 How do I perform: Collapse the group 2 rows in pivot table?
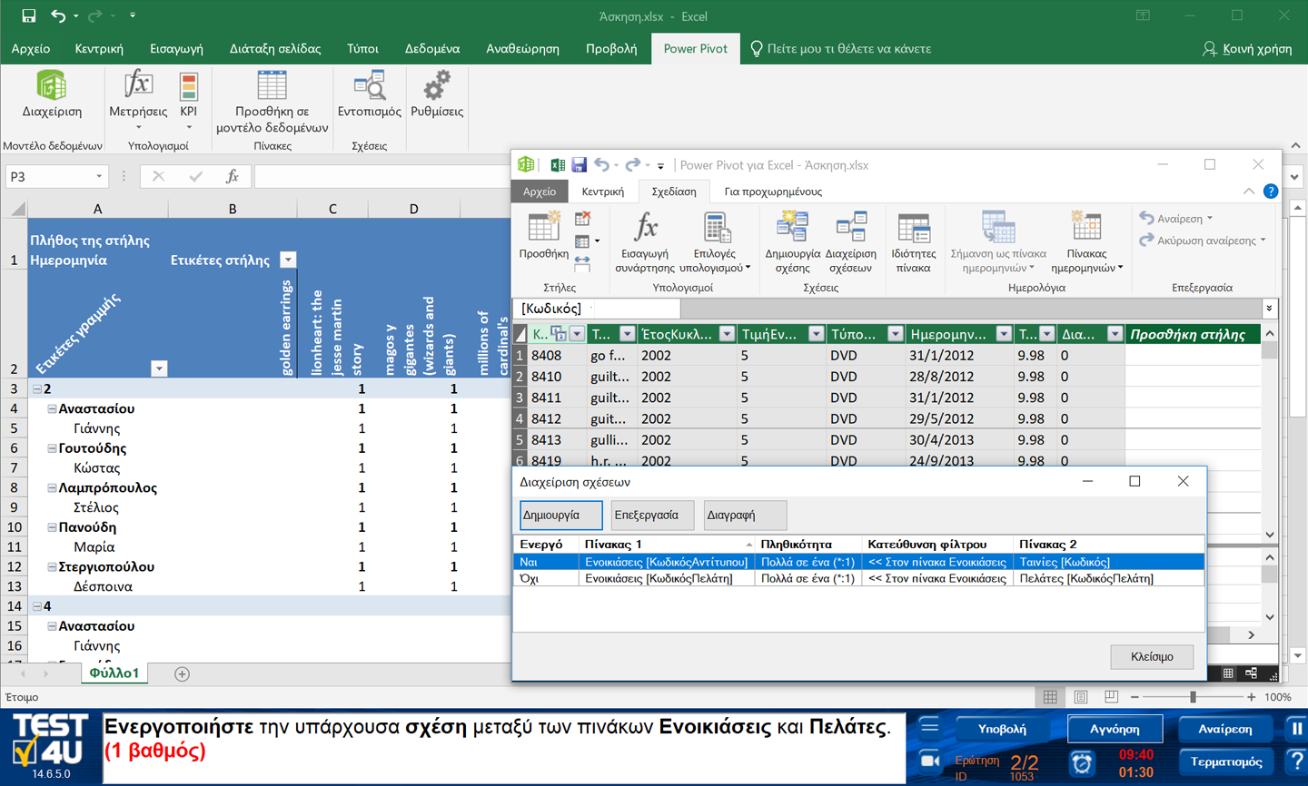coord(37,388)
